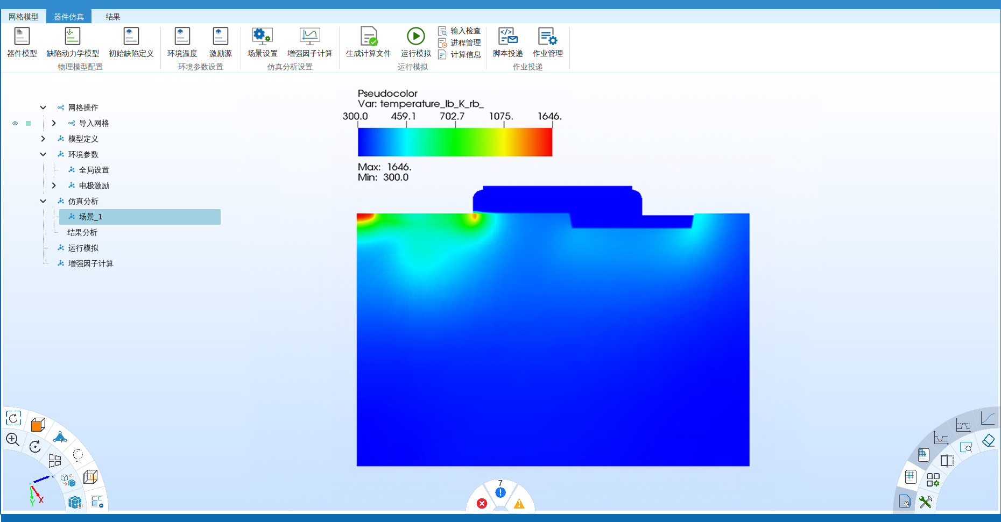The width and height of the screenshot is (1001, 522).
Task: Click the 输入检查 input check button
Action: (x=460, y=31)
